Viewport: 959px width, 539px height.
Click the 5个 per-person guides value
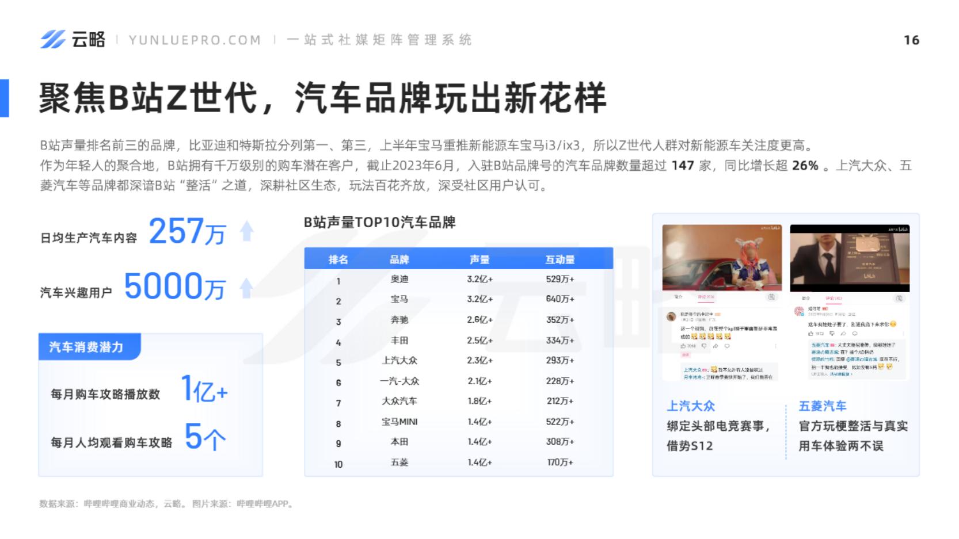point(205,437)
